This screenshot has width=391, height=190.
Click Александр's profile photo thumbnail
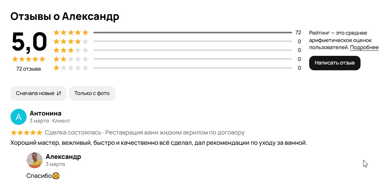pyautogui.click(x=35, y=160)
